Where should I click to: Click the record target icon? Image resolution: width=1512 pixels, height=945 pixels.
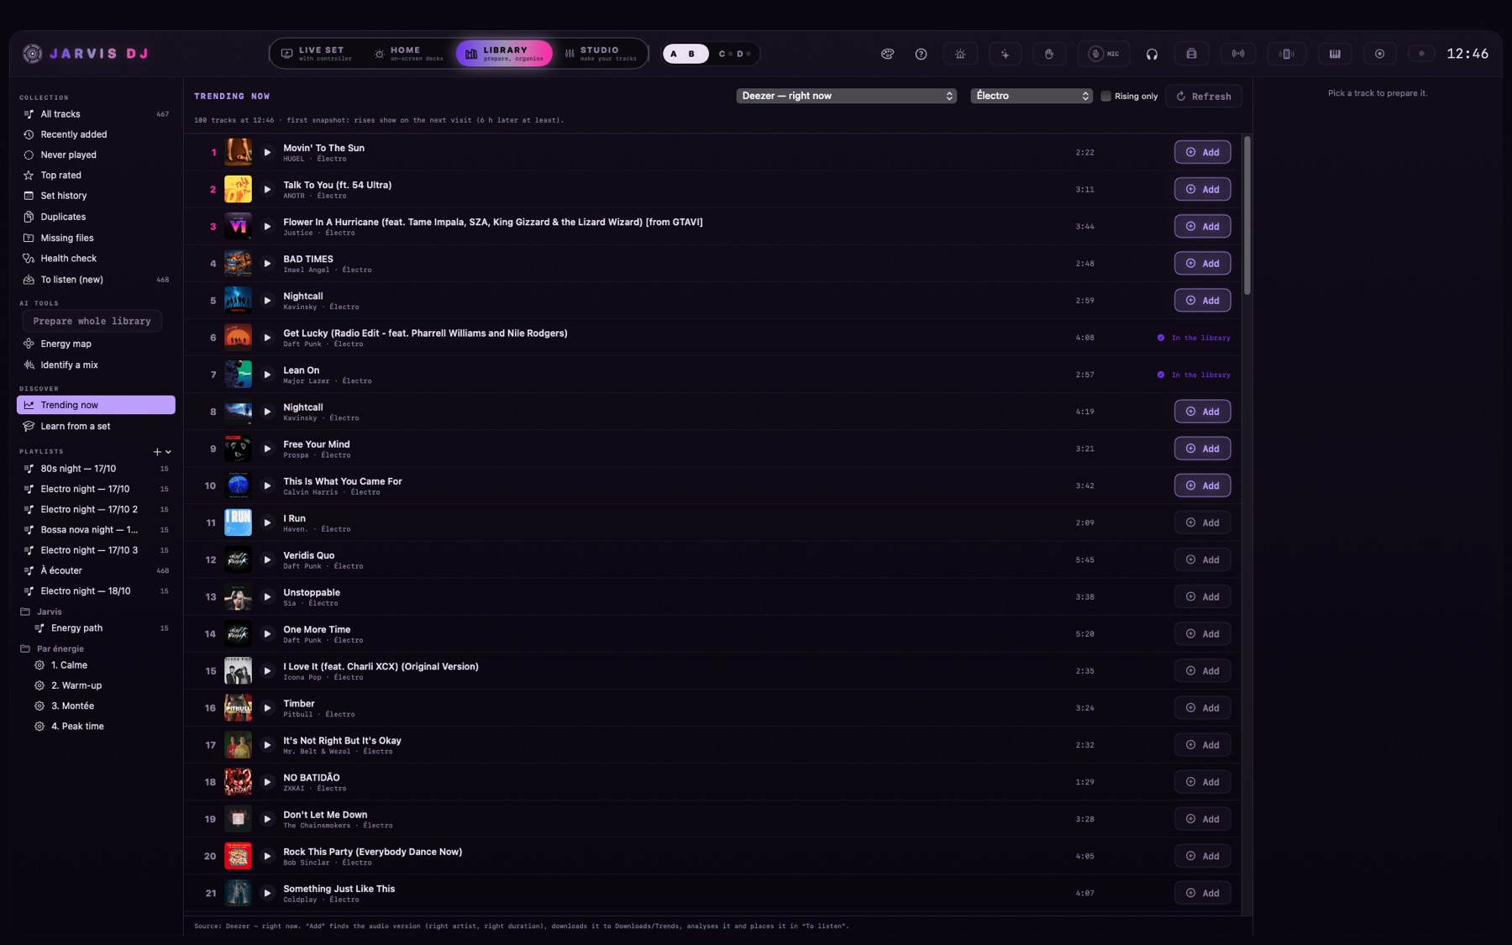point(1379,54)
